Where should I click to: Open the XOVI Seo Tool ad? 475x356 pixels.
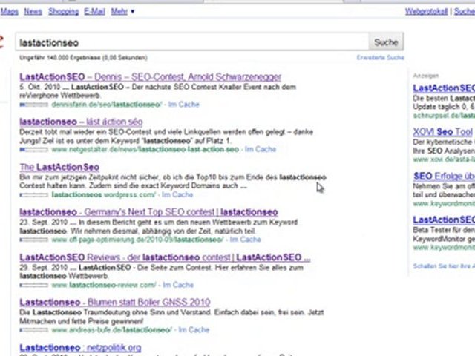(x=443, y=132)
